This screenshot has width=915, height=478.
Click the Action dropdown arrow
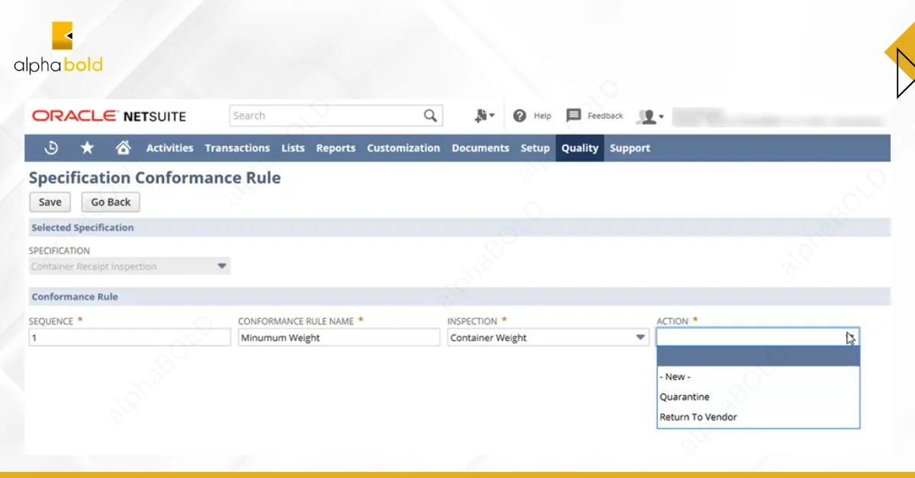851,337
